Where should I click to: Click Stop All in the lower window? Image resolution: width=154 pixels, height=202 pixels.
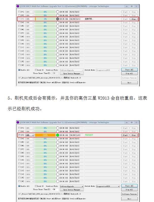click(129, 190)
